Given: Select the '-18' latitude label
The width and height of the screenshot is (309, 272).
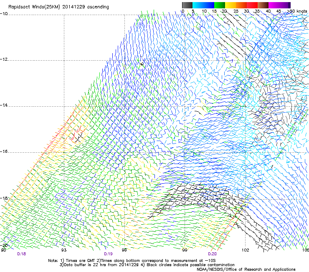Looking at the screenshot, I should [4, 198].
